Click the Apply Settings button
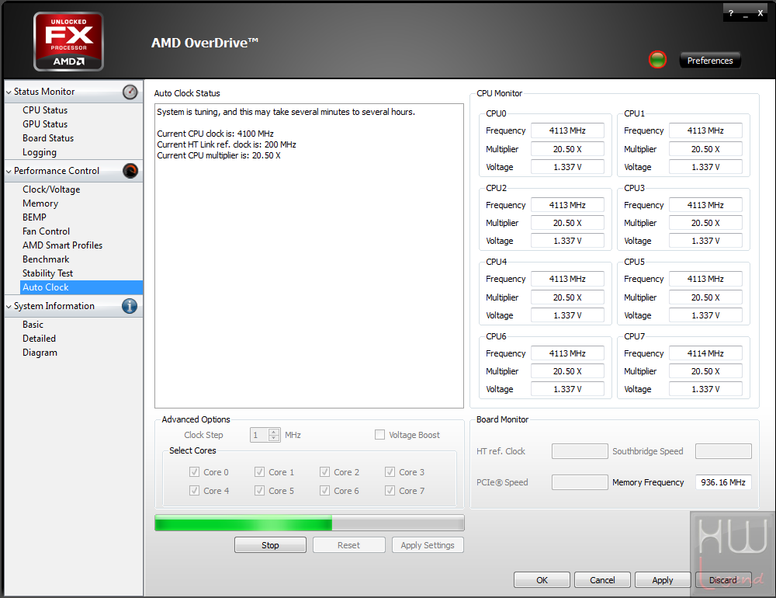 click(428, 545)
